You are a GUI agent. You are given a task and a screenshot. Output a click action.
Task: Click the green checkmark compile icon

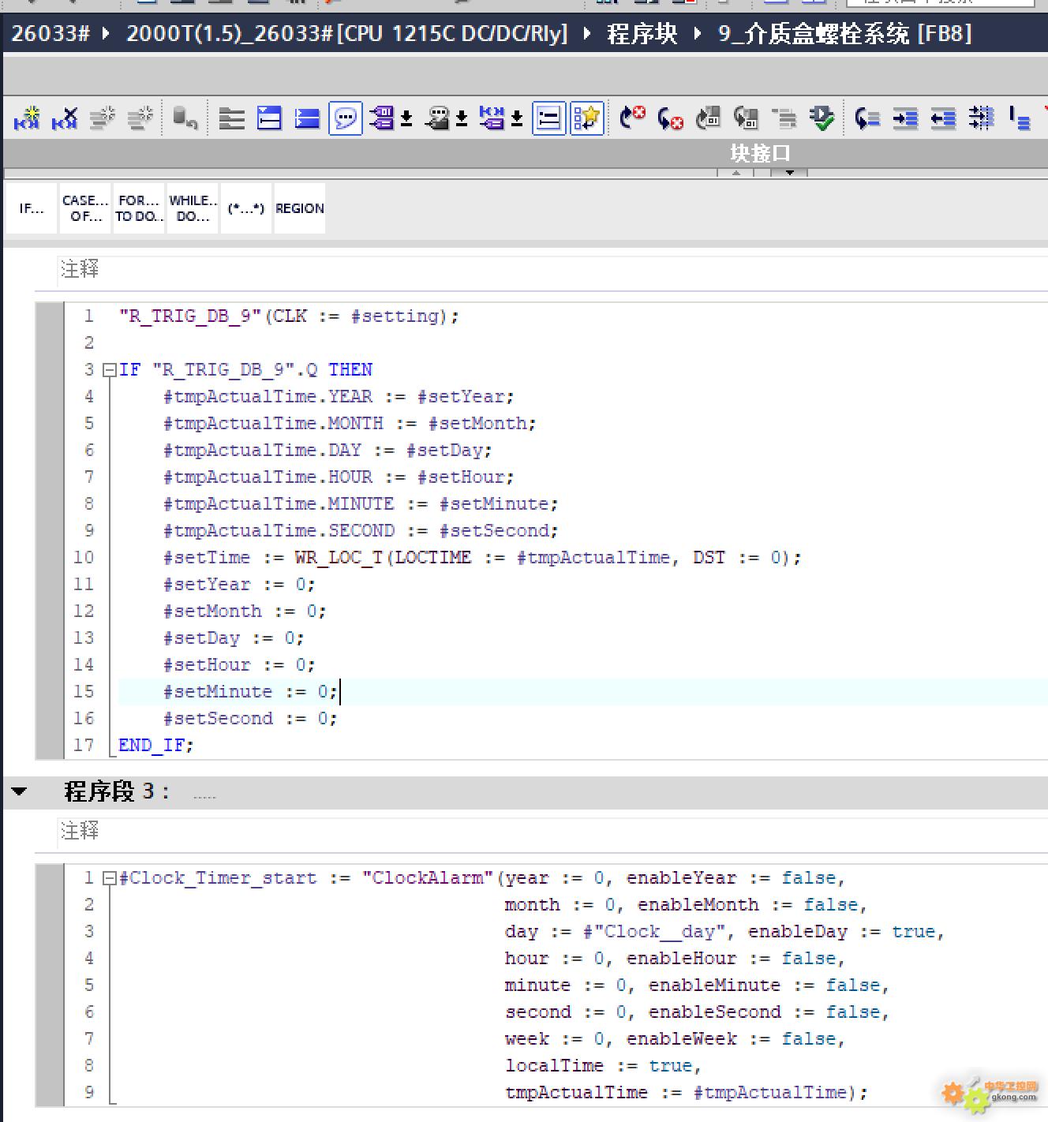click(822, 118)
